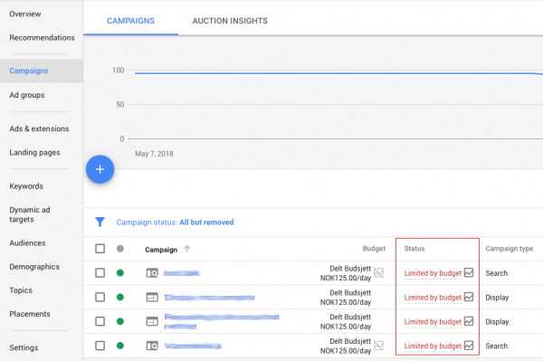Open Keywords in the sidebar

tap(26, 185)
